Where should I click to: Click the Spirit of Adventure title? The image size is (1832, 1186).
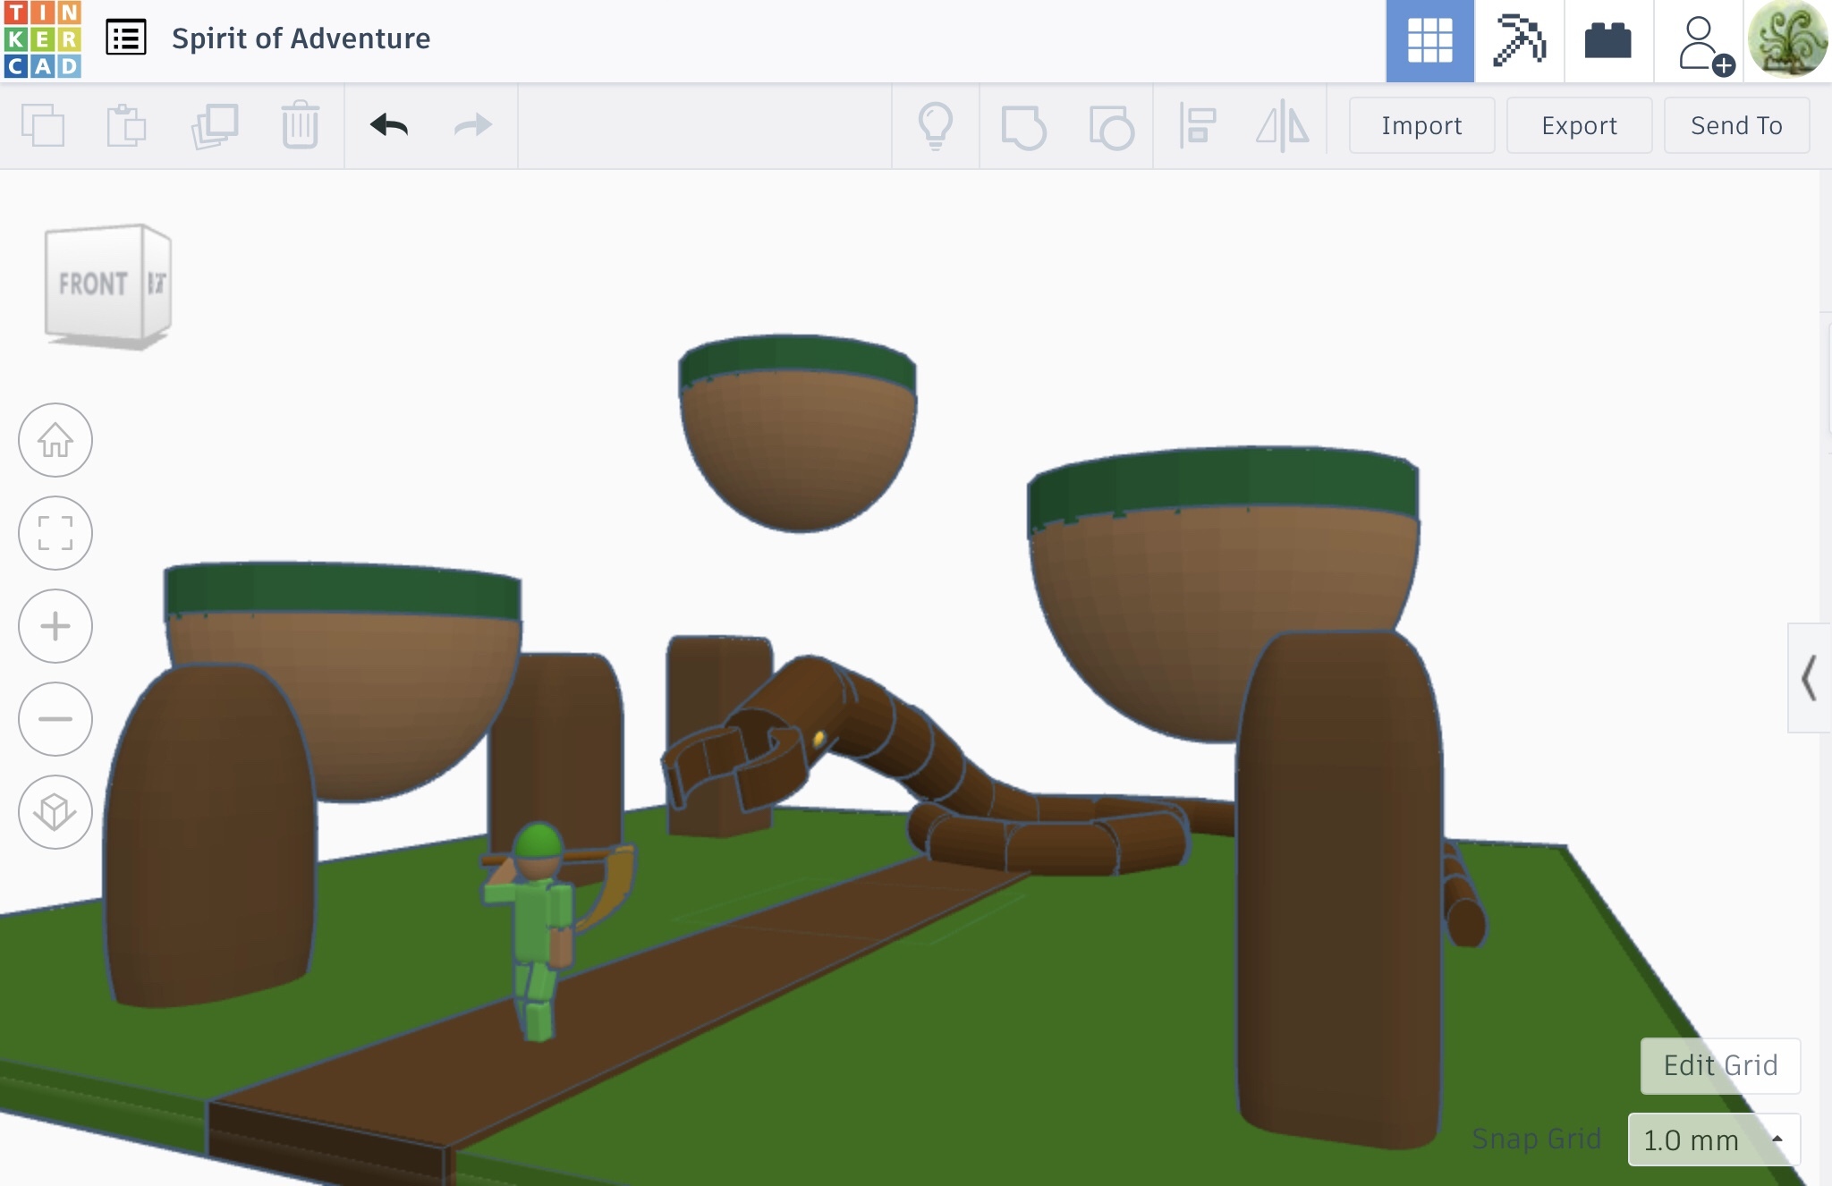tap(301, 38)
